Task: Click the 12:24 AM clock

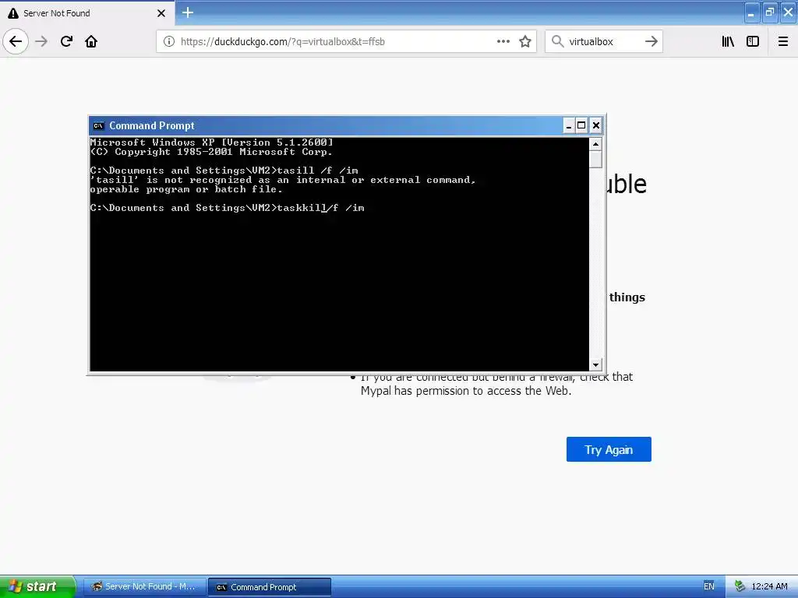Action: tap(769, 586)
